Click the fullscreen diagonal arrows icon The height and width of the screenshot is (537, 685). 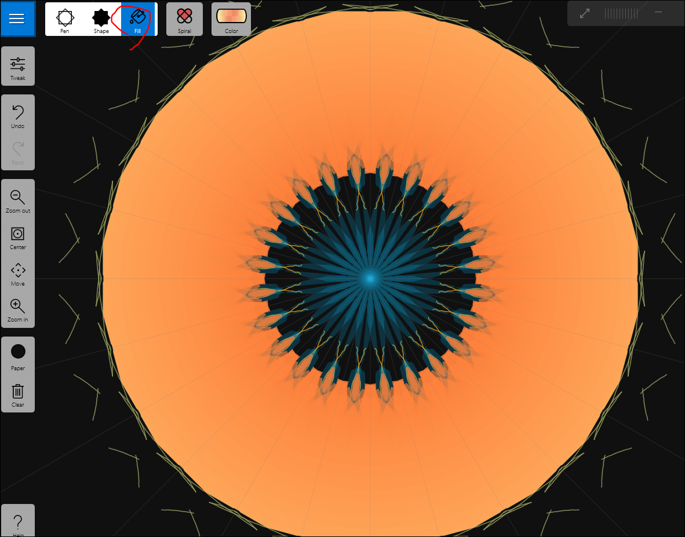585,13
